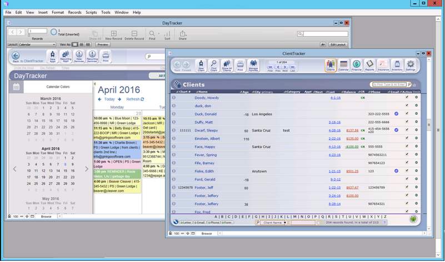Open the Records menu
Image resolution: width=445 pixels, height=262 pixels.
click(x=74, y=12)
